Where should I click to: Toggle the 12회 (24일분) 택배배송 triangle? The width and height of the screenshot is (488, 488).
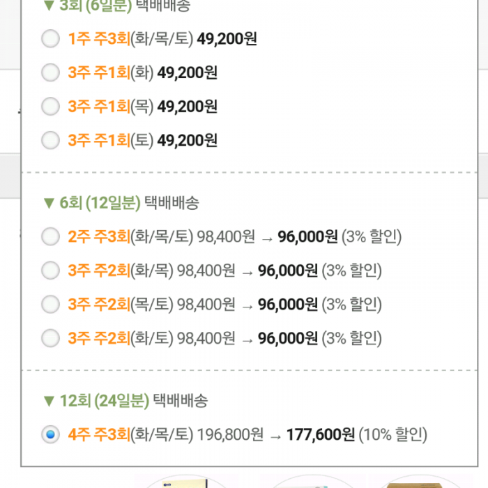click(48, 401)
